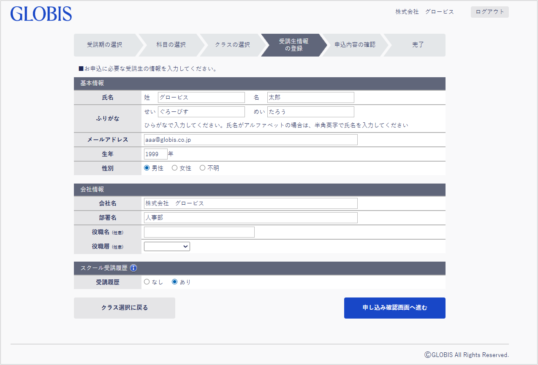The width and height of the screenshot is (538, 365).
Task: Set 受講履歴 to なし
Action: tap(147, 282)
